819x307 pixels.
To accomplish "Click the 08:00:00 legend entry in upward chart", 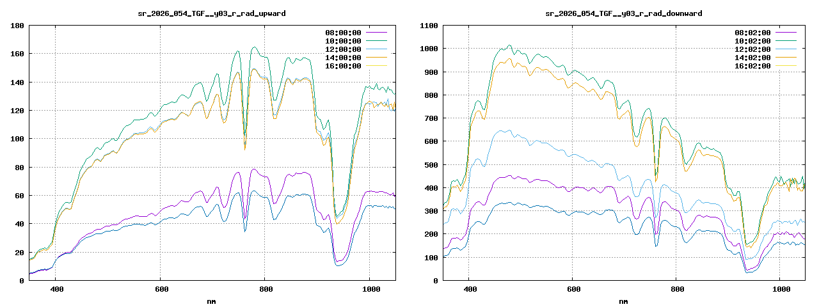I will click(x=343, y=33).
